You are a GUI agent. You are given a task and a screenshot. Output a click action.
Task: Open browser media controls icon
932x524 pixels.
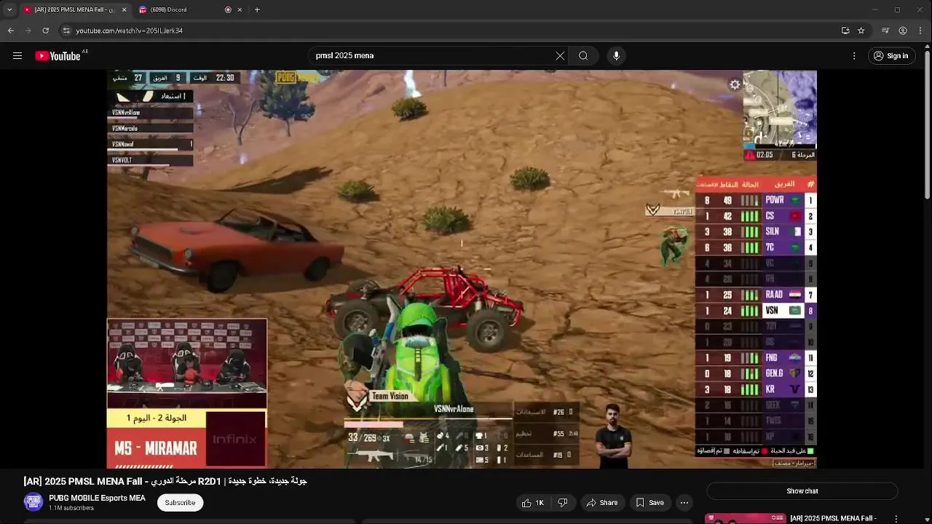[x=885, y=31]
